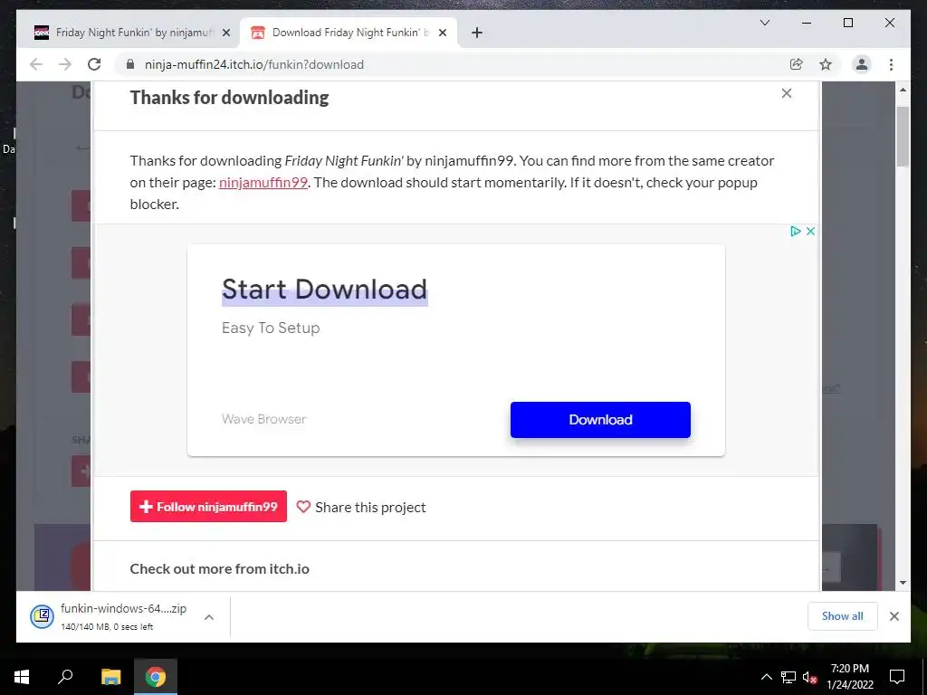Open Chrome's three-dot menu
The height and width of the screenshot is (695, 927).
pyautogui.click(x=891, y=64)
